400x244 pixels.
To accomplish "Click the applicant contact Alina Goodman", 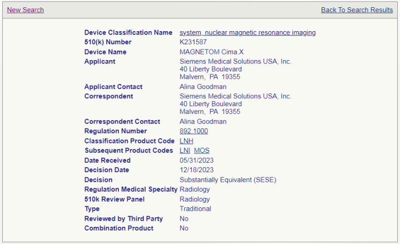I will [203, 87].
